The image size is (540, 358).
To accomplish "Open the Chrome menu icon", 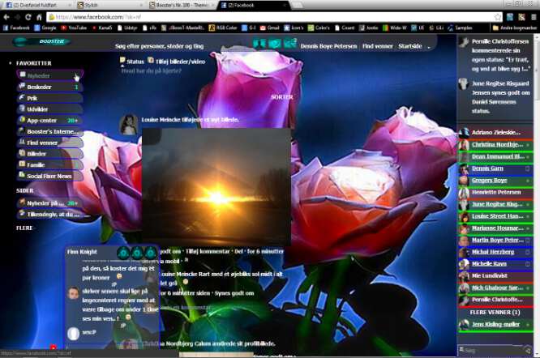I will tap(534, 17).
